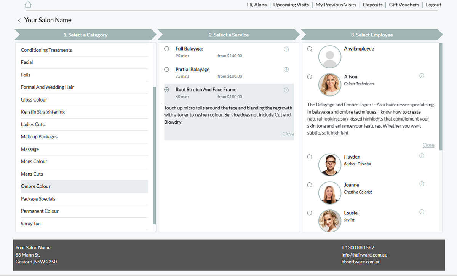Image resolution: width=457 pixels, height=276 pixels.
Task: Click the Logout link
Action: (x=433, y=5)
